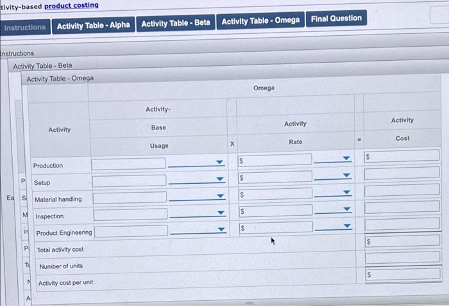
Task: Click Inspection usage input field
Action: point(130,214)
